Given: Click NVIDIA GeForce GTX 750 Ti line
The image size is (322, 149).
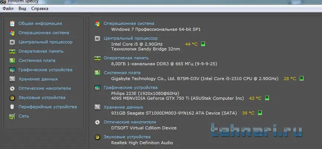Looking at the screenshot, I should point(177,98).
